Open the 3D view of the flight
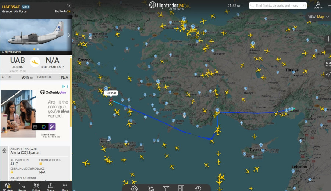Image resolution: width=331 pixels, height=191 pixels. point(7,186)
